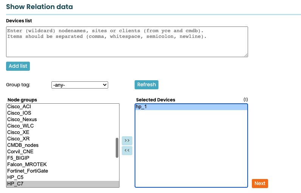The height and width of the screenshot is (193, 301).
Task: Click the orange Next button
Action: click(x=260, y=184)
